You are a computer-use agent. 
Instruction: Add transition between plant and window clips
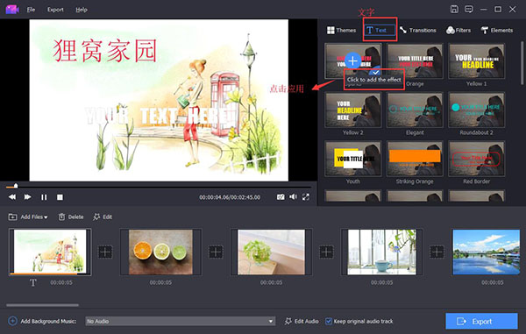point(326,252)
